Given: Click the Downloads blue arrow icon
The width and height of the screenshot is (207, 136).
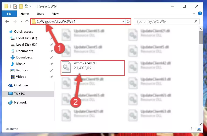Looking at the screenshot, I should 13,57.
